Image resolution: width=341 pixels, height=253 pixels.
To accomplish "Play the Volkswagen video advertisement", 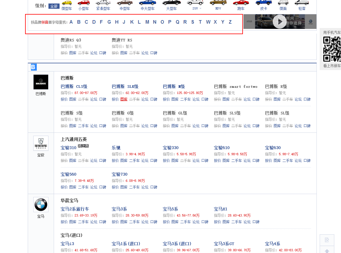I will tap(280, 22).
